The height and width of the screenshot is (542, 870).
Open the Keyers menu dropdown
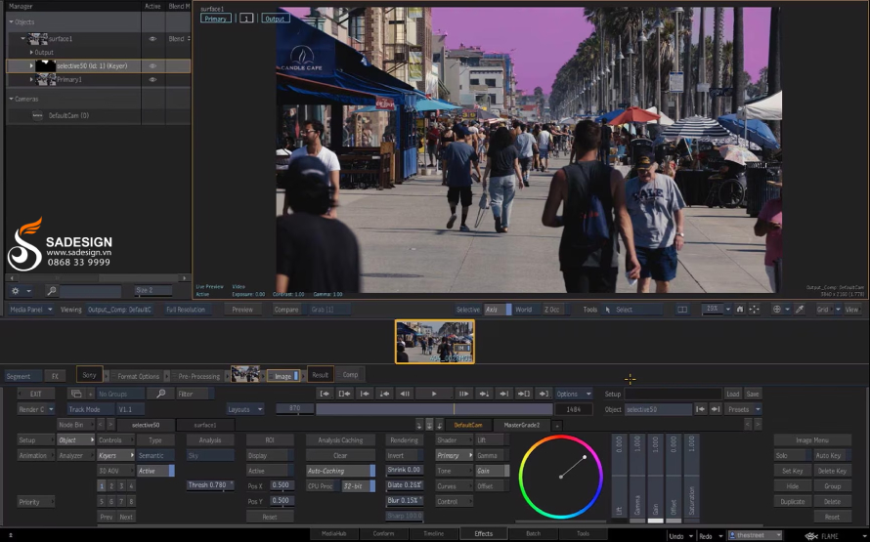coord(115,455)
